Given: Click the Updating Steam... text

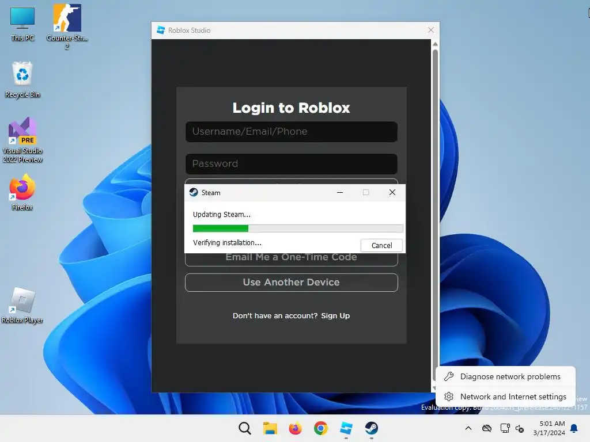Looking at the screenshot, I should (x=222, y=214).
